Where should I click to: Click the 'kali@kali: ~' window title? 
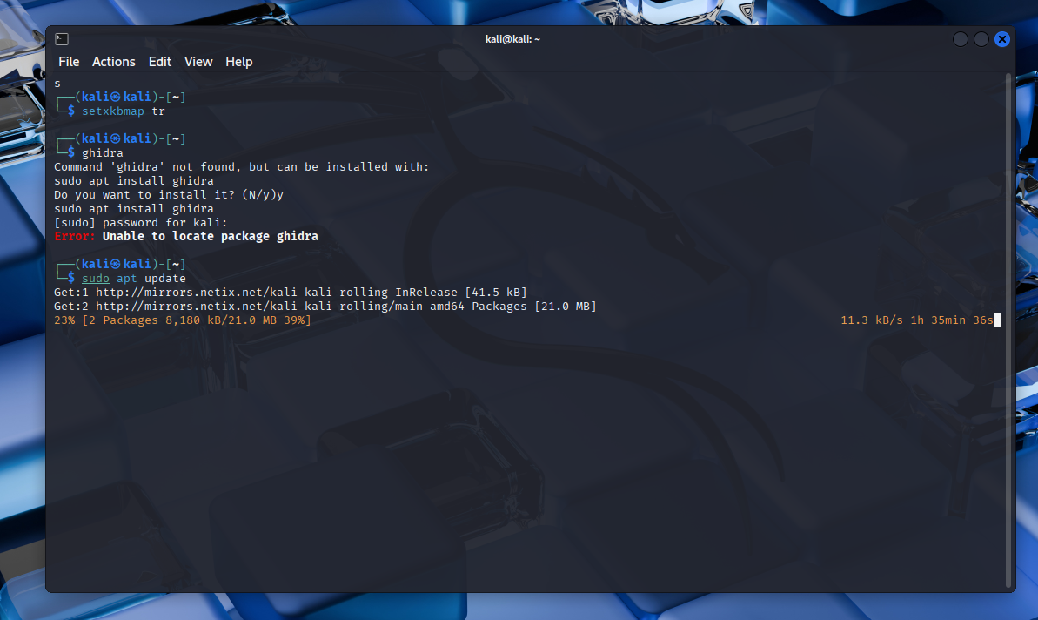pos(513,39)
